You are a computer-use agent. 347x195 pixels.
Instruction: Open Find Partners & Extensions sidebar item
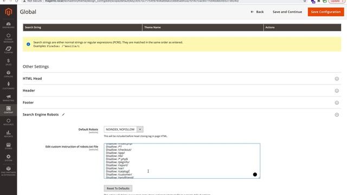[9, 171]
